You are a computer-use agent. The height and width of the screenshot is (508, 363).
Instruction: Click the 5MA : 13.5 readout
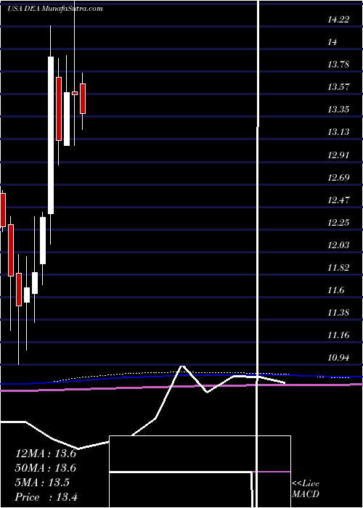coord(42,483)
